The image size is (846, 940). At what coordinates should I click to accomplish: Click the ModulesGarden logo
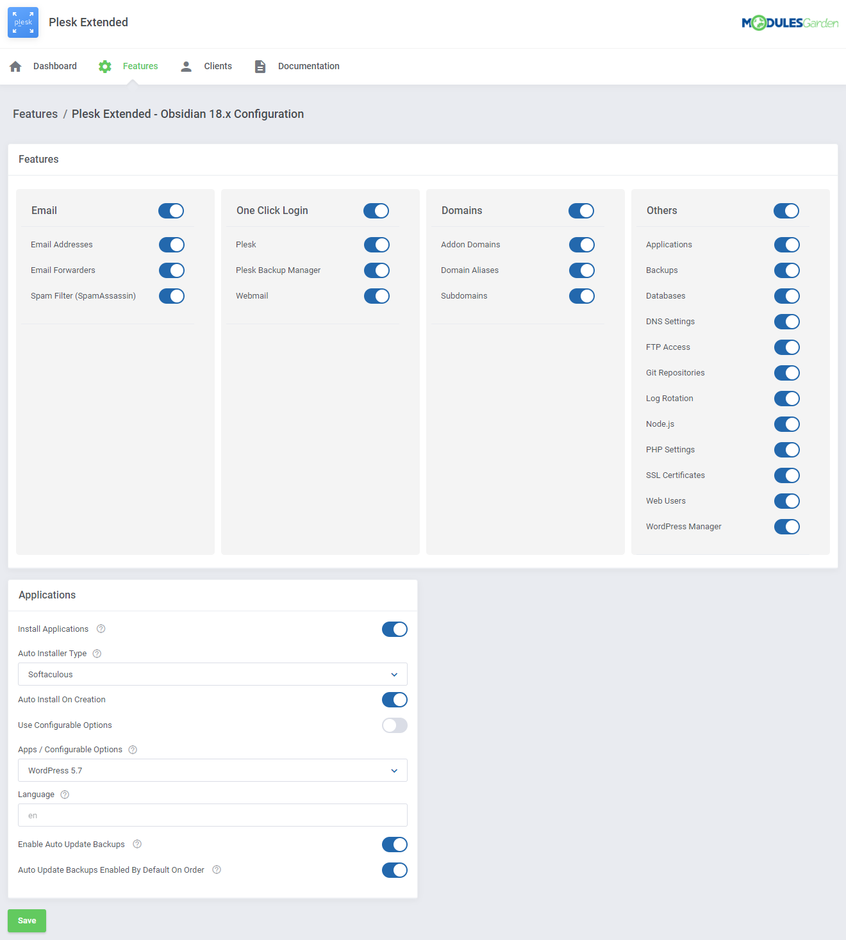pyautogui.click(x=790, y=23)
